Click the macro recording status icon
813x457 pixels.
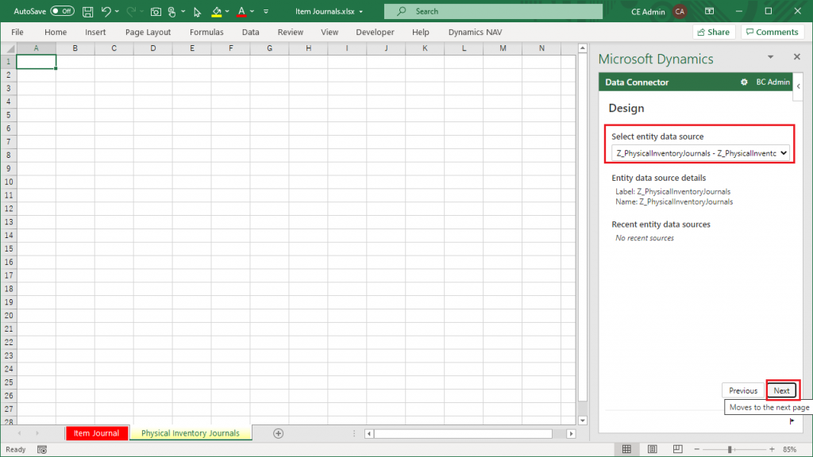click(42, 450)
